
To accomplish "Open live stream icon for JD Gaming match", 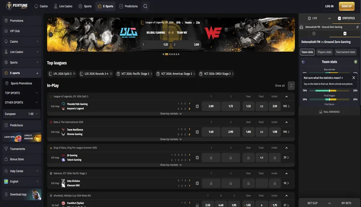I will 197,158.
